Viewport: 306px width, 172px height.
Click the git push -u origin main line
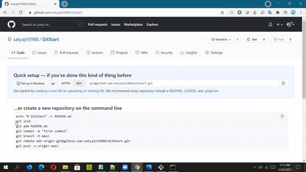point(37,146)
